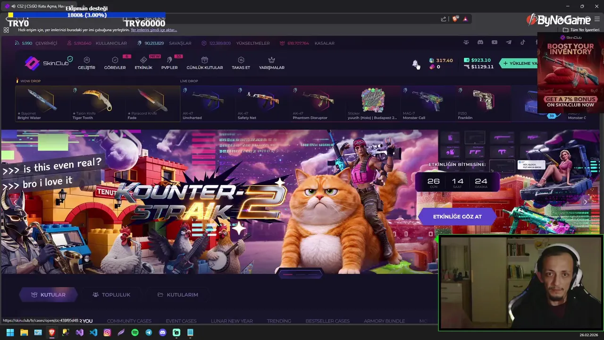Open the Görevler missions page
Image resolution: width=604 pixels, height=340 pixels.
click(x=115, y=63)
